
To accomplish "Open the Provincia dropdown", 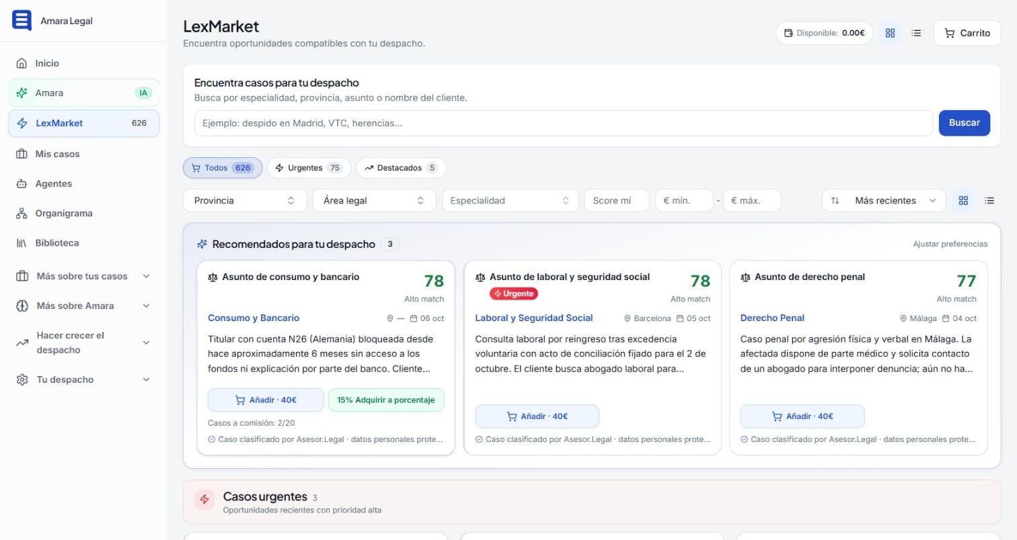I will (x=245, y=200).
